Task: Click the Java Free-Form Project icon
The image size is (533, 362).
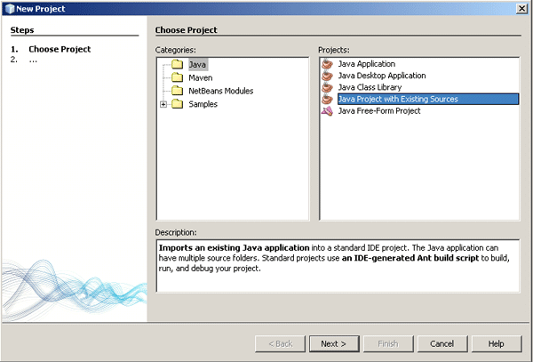Action: (327, 111)
